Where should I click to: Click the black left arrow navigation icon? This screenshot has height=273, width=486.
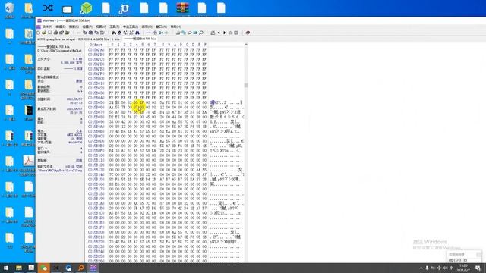[219, 33]
